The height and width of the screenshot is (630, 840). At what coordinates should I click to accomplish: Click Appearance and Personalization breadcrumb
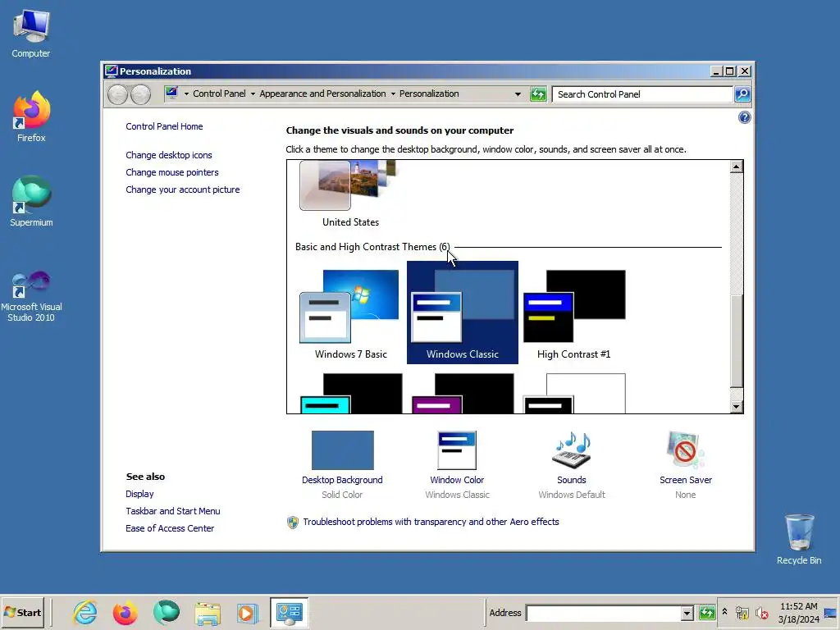pos(322,94)
